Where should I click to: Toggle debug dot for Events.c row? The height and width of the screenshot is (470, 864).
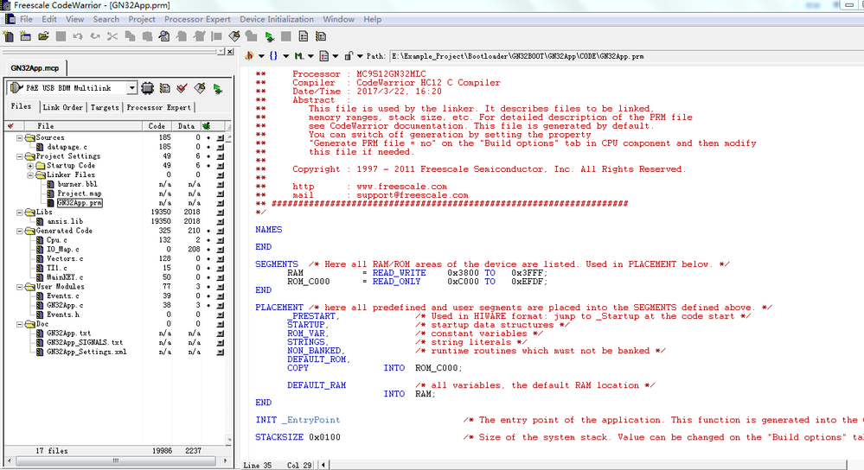(208, 296)
